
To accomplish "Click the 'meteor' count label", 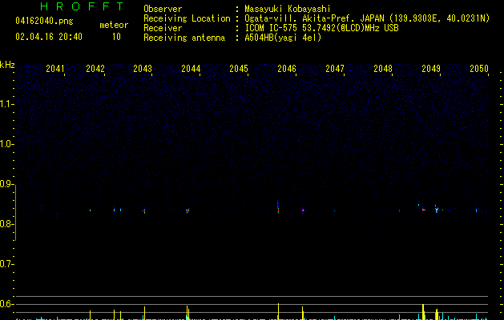I will [x=114, y=25].
